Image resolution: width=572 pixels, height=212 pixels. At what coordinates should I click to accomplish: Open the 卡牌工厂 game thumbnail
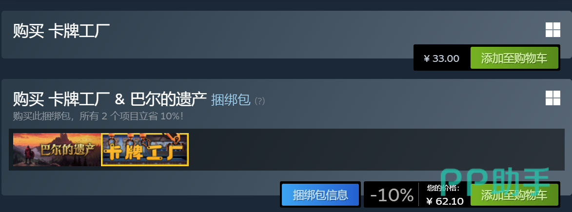pyautogui.click(x=145, y=150)
